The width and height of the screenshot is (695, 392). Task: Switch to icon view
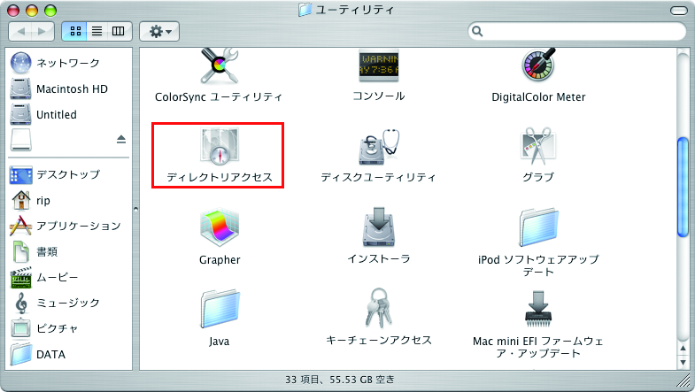75,31
